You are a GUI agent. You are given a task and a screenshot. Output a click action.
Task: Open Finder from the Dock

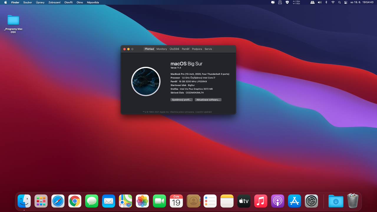coord(24,201)
